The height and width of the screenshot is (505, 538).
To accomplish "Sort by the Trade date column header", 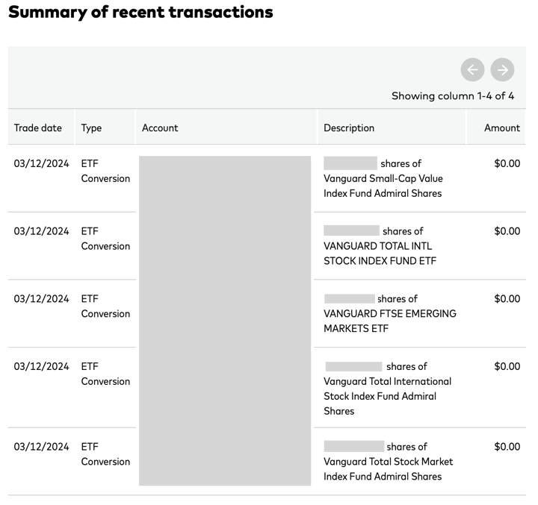I will click(38, 128).
